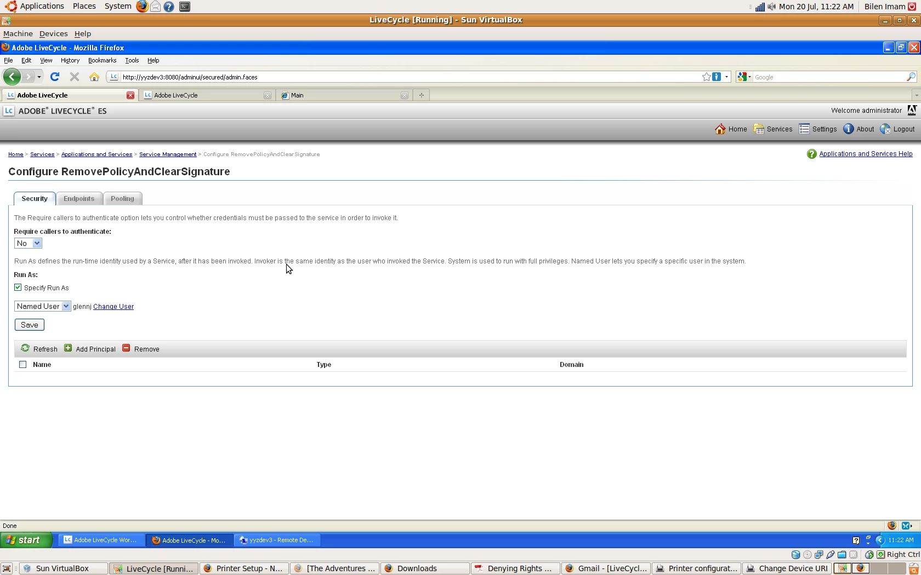
Task: Open VirtualBox Devices menu
Action: point(53,34)
